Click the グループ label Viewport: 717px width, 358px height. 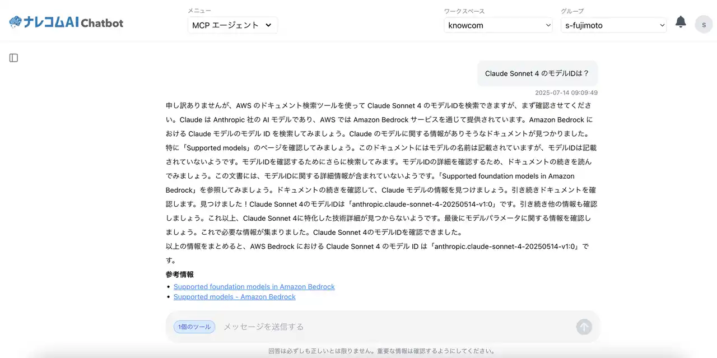572,11
